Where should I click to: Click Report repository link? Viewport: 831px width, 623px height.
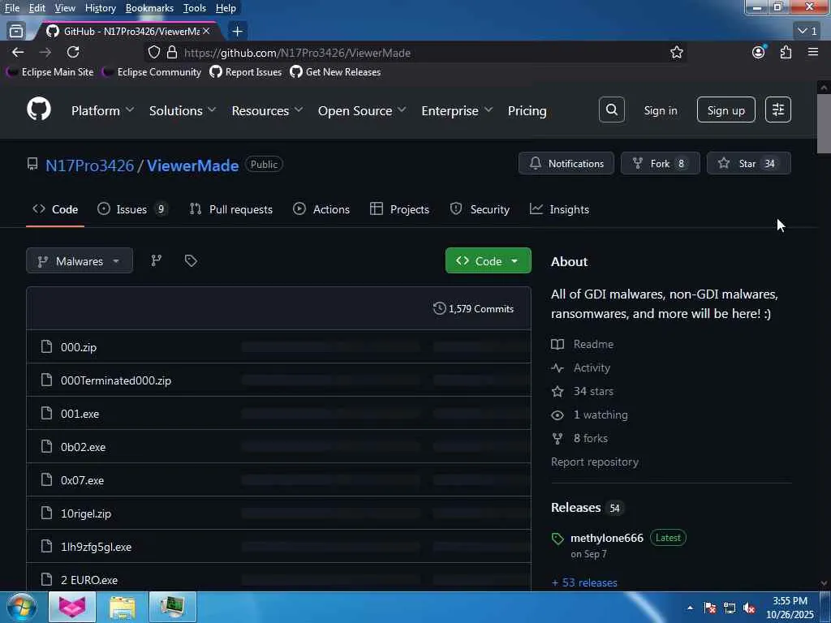pos(595,462)
